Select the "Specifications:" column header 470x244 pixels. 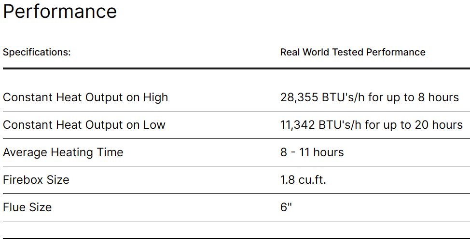pyautogui.click(x=37, y=52)
